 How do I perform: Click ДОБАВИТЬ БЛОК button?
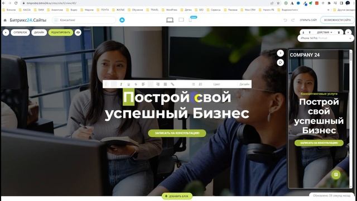(x=177, y=196)
